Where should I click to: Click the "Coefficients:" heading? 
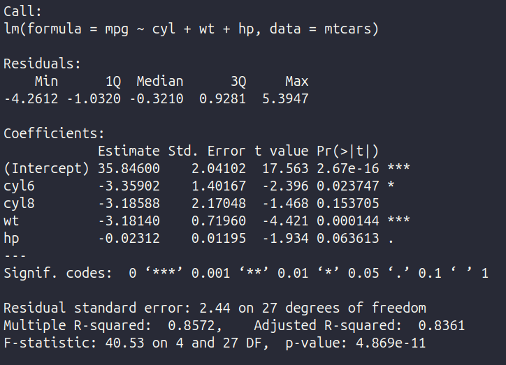pyautogui.click(x=54, y=133)
